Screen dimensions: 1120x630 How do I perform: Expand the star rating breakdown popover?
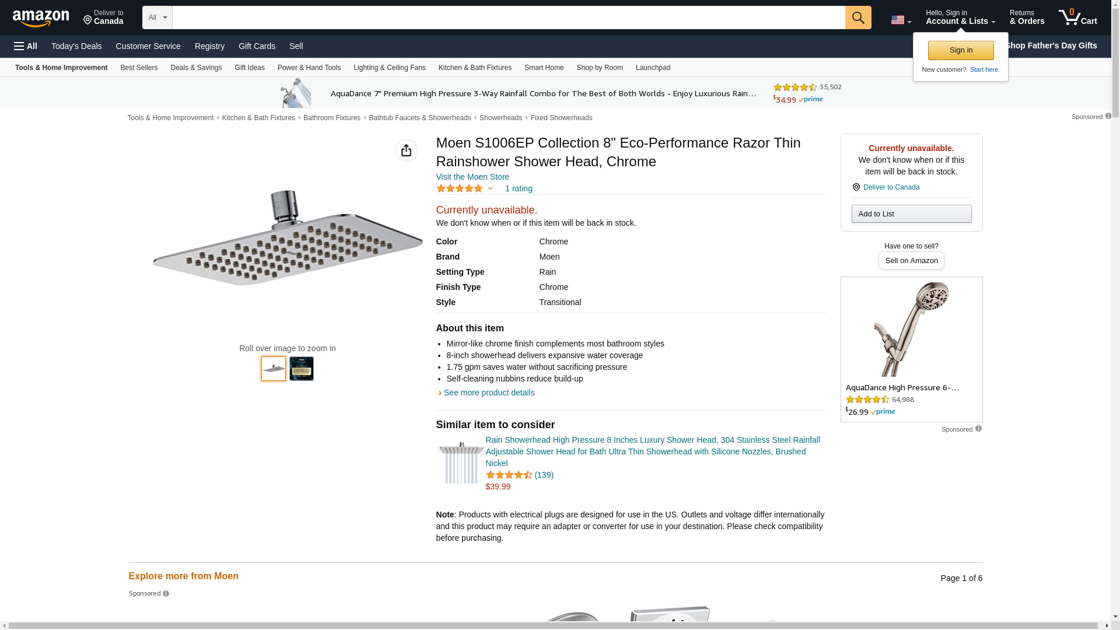[x=490, y=188]
